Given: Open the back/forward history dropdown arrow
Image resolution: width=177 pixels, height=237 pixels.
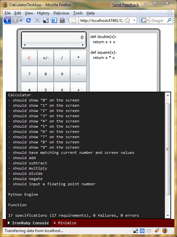Looking at the screenshot, I should pos(21,20).
